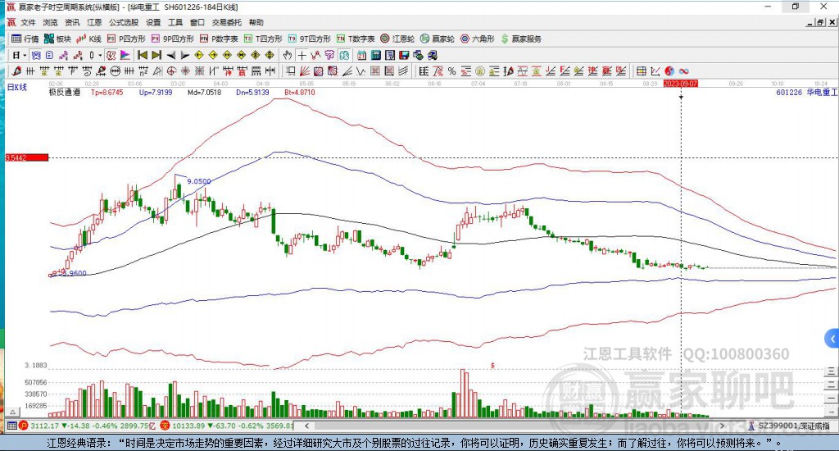This screenshot has width=839, height=451.
Task: Open 板块 sector view
Action: click(x=58, y=39)
